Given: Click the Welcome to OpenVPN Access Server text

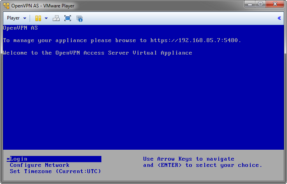Looking at the screenshot, I should [x=97, y=53].
